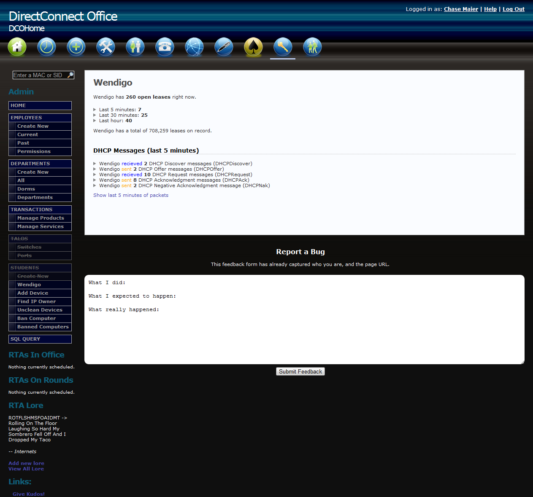Open the clock icon in navbar
Viewport: 533px width, 497px height.
[46, 47]
